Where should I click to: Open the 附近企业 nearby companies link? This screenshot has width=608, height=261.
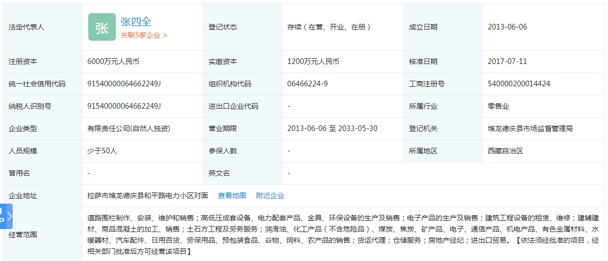tap(270, 195)
